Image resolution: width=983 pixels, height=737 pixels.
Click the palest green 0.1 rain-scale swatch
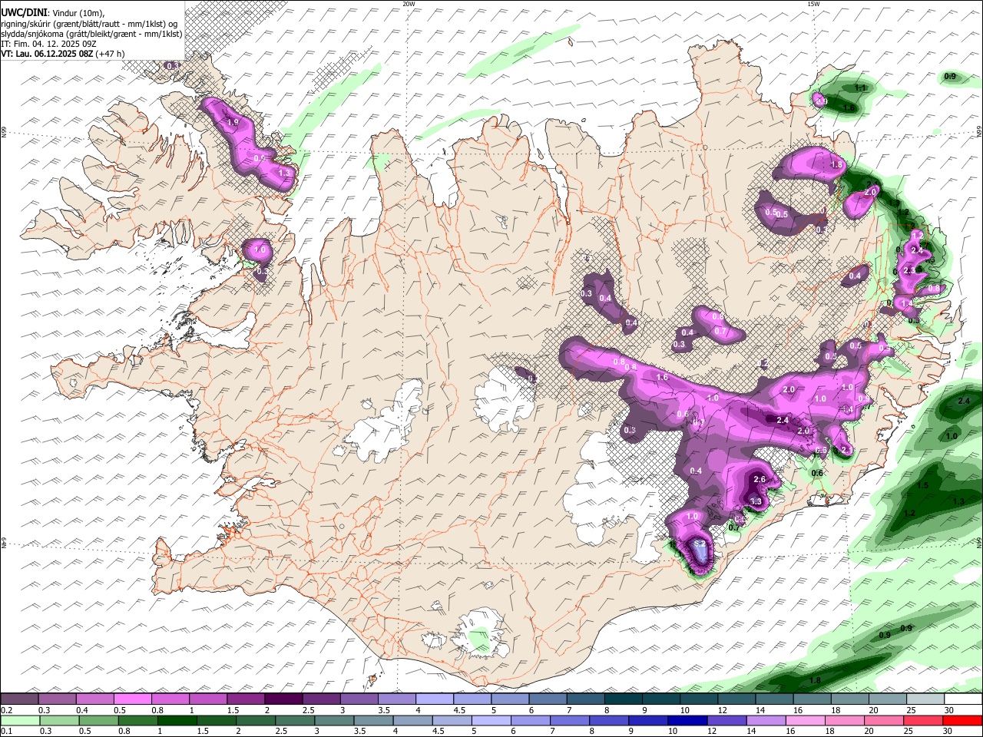click(x=21, y=721)
